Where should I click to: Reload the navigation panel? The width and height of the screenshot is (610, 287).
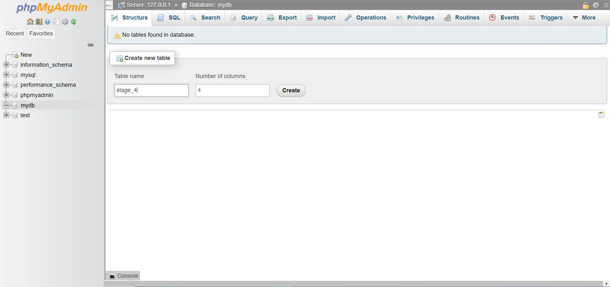[74, 22]
